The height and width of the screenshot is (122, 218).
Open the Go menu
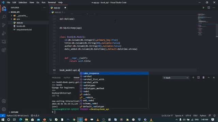[38, 2]
